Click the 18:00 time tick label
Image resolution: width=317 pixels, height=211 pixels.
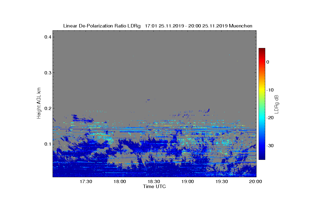120,182
